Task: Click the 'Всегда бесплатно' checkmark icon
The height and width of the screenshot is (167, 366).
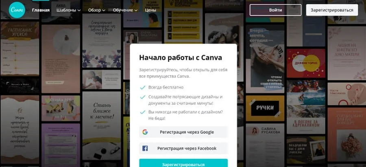Action: click(142, 87)
